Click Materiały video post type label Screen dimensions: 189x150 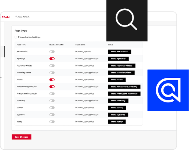pos(24,73)
